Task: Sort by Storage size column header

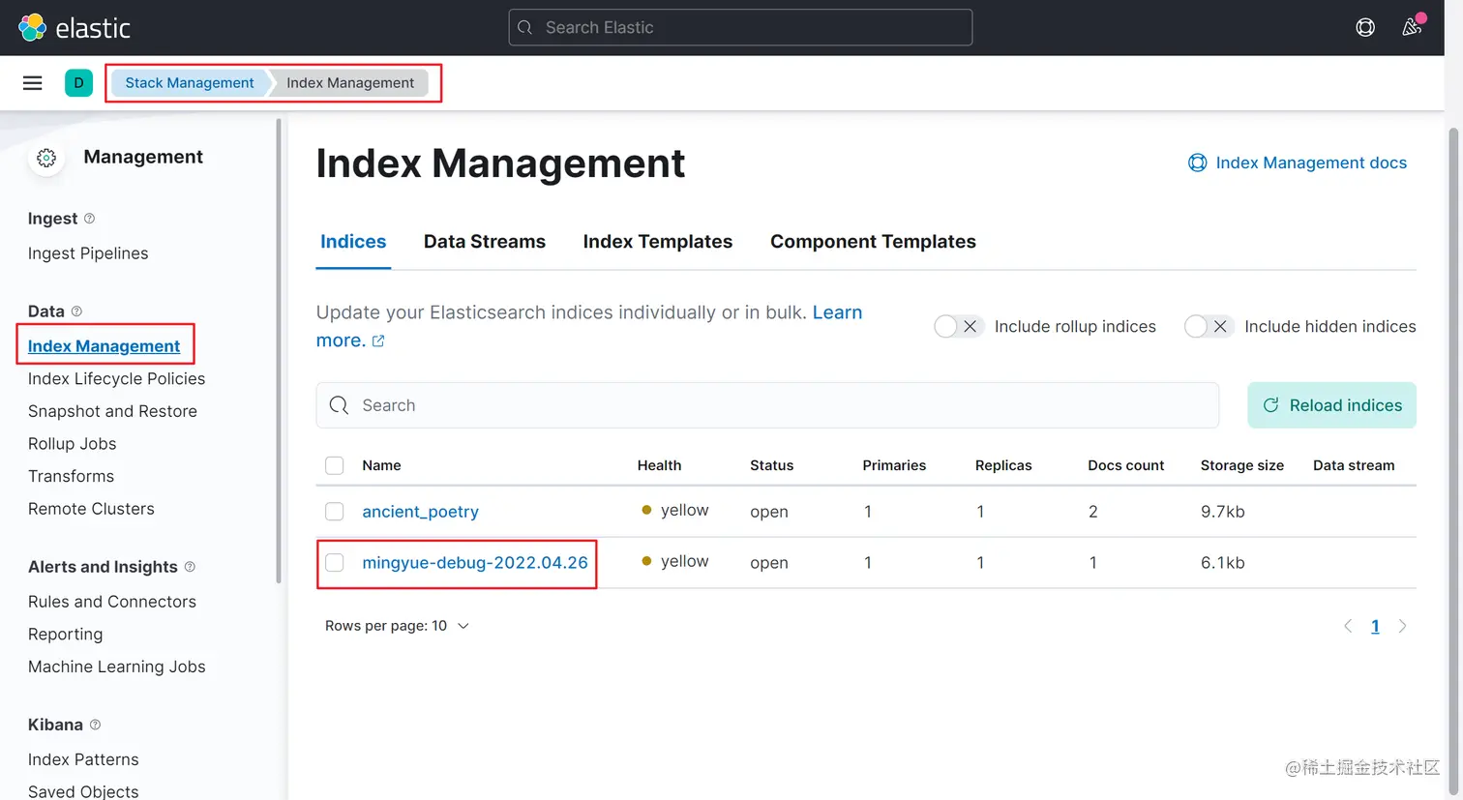Action: pos(1241,465)
